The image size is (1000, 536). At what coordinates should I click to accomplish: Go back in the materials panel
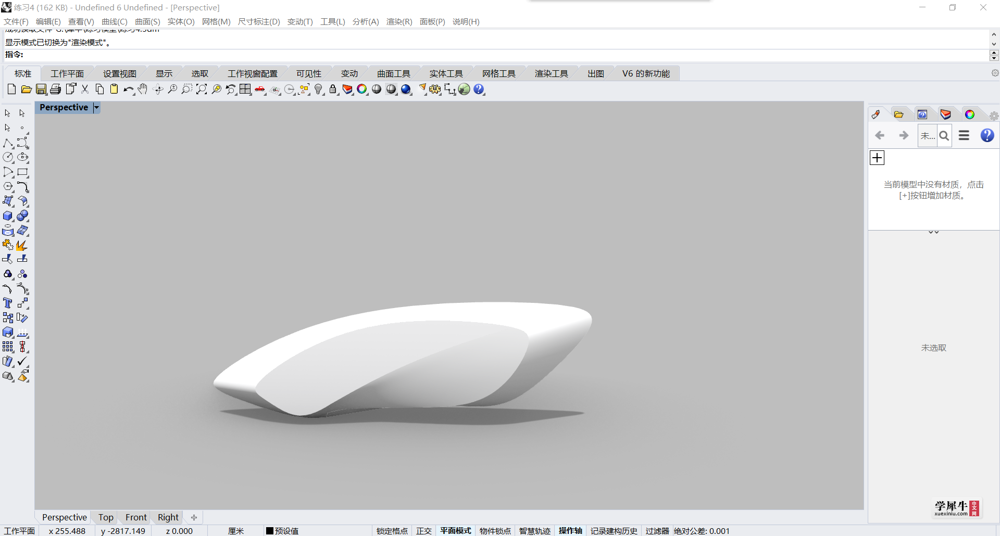[880, 135]
